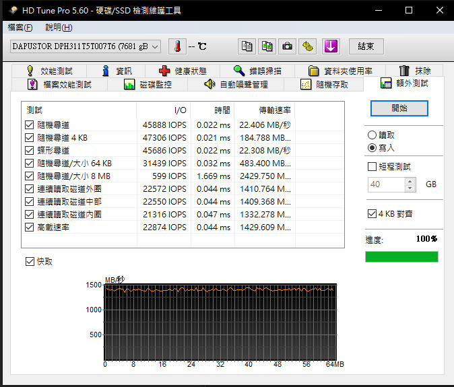This screenshot has height=387, width=454.
Task: Open the 隨機存取 tab
Action: 324,84
